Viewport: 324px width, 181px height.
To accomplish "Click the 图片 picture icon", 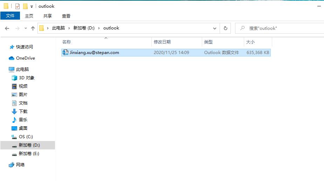I will point(14,95).
